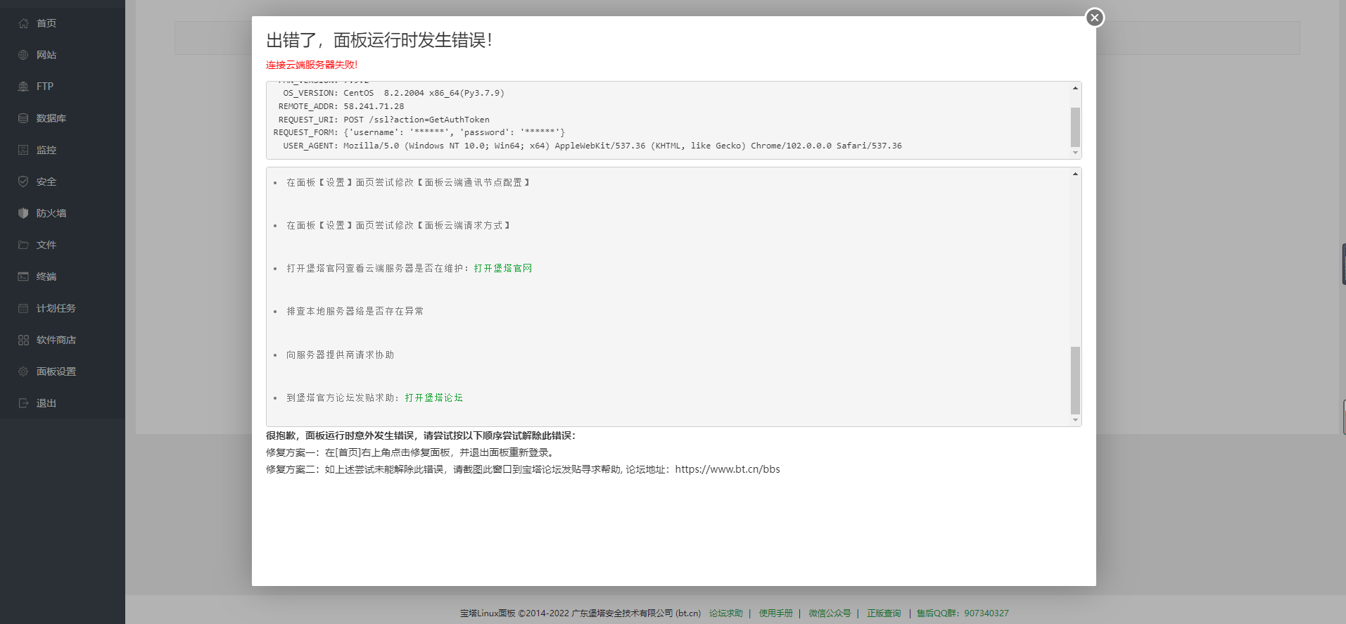Viewport: 1346px width, 624px height.
Task: Click the firewall icon beside 防火墙
Action: (23, 213)
